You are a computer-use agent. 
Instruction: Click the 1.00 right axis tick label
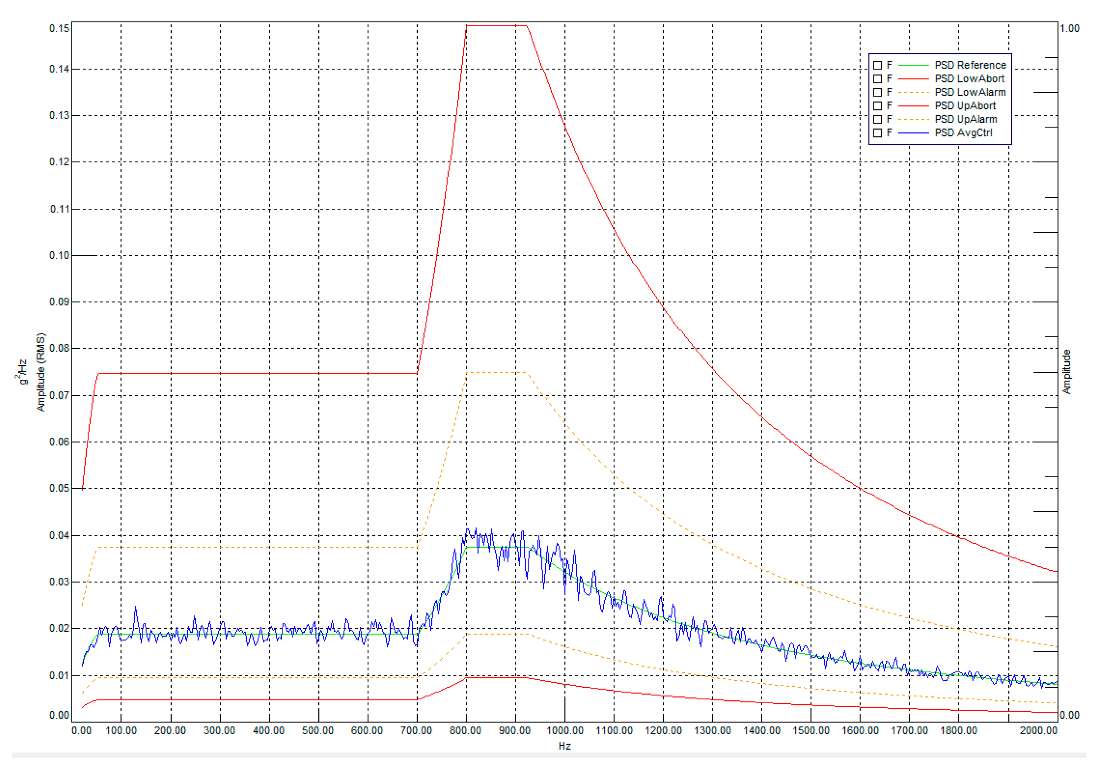1070,28
